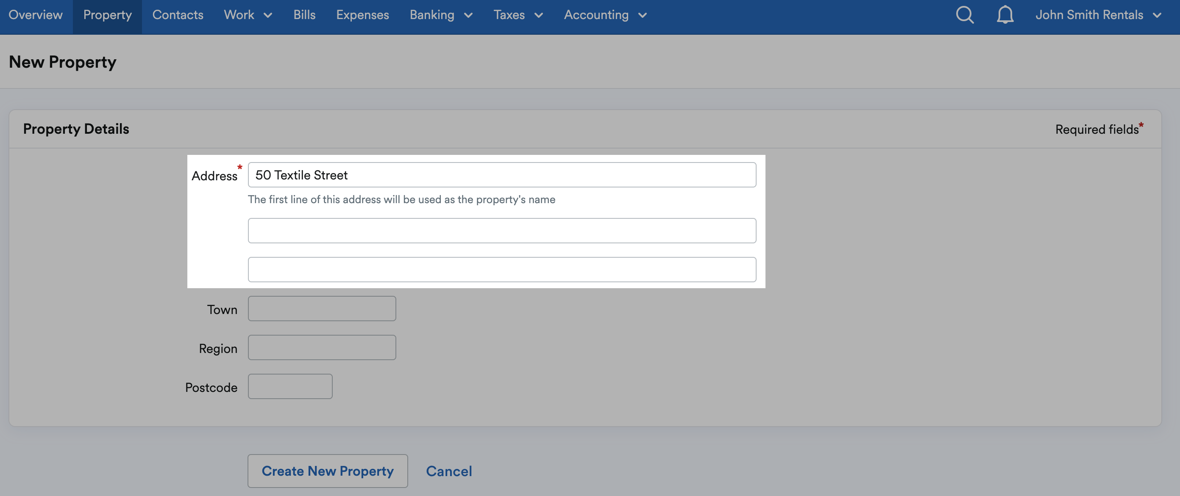
Task: Click the second Address line field
Action: [502, 231]
